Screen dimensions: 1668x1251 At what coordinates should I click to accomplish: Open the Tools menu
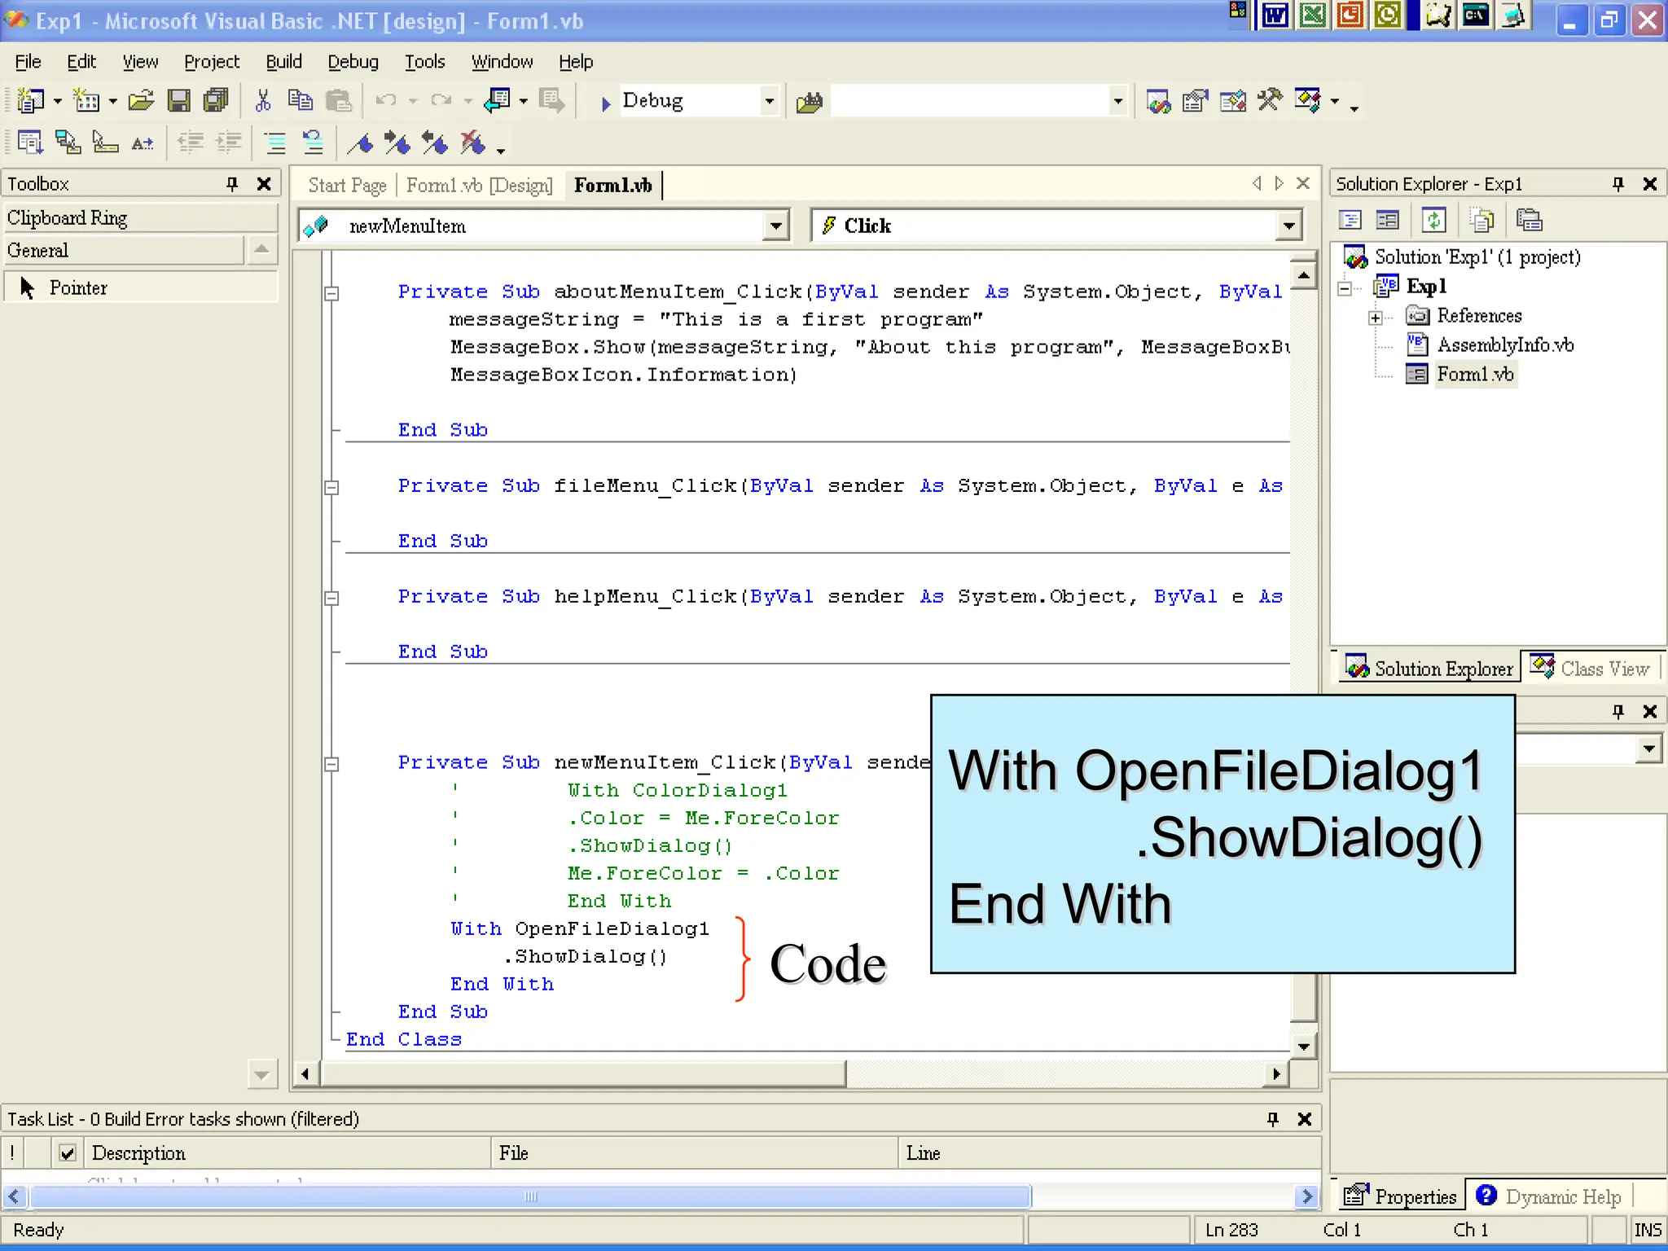424,62
